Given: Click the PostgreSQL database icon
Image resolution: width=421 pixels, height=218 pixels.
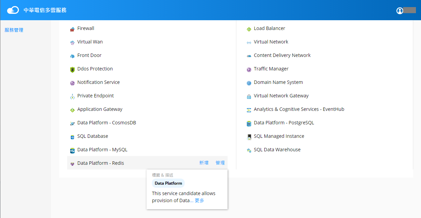Looking at the screenshot, I should click(249, 124).
